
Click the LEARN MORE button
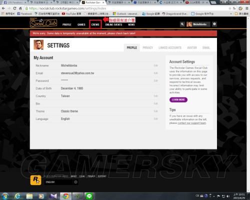tap(178, 99)
